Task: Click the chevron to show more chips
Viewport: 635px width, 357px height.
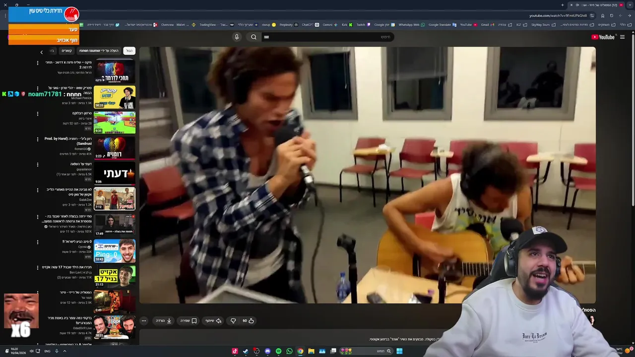Action: 42,52
